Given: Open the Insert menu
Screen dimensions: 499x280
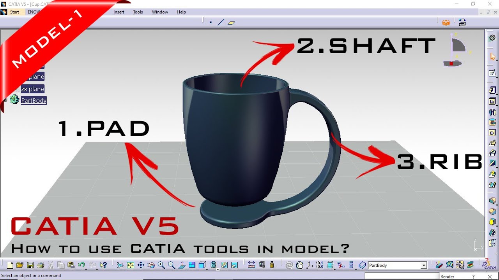Looking at the screenshot, I should [x=119, y=12].
